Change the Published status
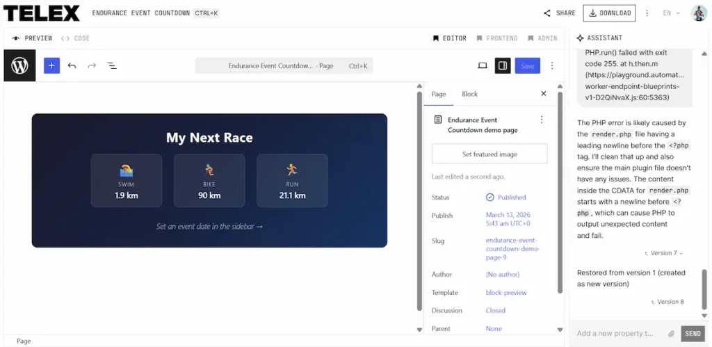 [506, 197]
